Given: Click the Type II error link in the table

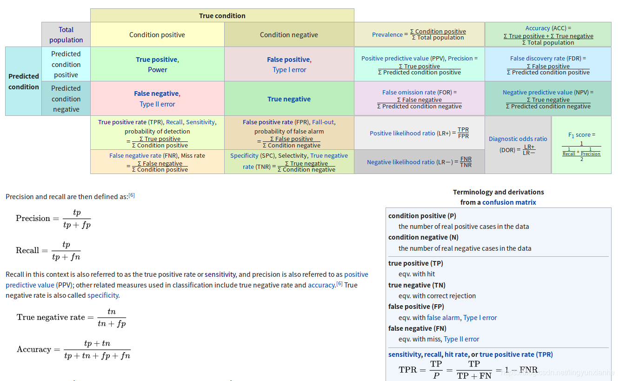Looking at the screenshot, I should point(157,104).
